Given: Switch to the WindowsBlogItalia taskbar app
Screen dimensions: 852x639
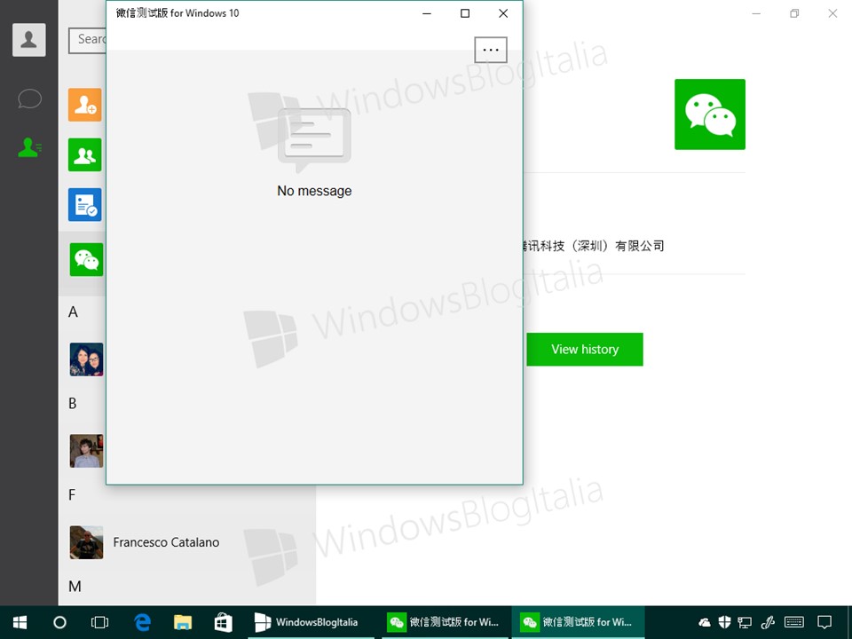Looking at the screenshot, I should 312,622.
